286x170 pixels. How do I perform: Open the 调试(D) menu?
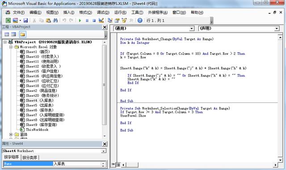(x=103, y=12)
